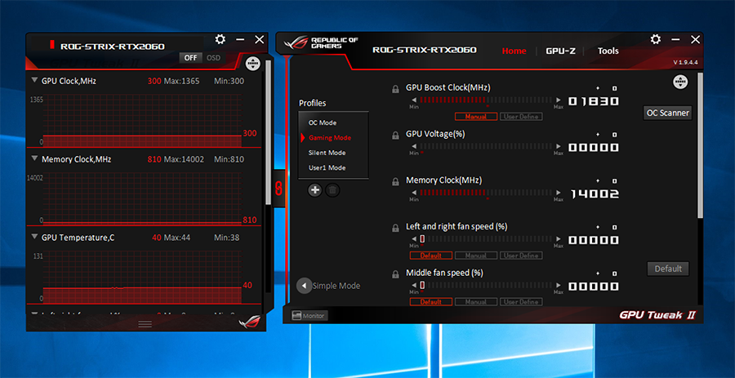
Task: Switch the OSD toggle to OFF
Action: tap(190, 58)
